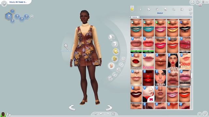Screen dimensions: 209x117
Task: Choose an aspiration in the large hexagon
Action: (x=9, y=16)
